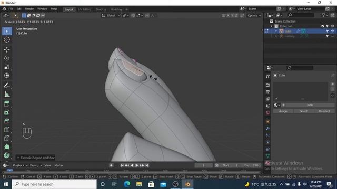Switch to the Shading workspace tab
The image size is (337, 189).
[x=101, y=9]
